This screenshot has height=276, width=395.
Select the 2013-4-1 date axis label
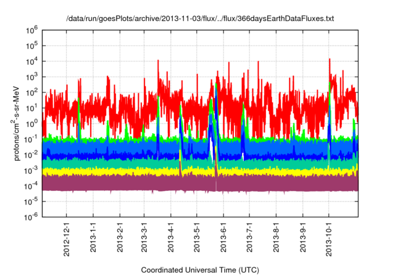click(171, 237)
